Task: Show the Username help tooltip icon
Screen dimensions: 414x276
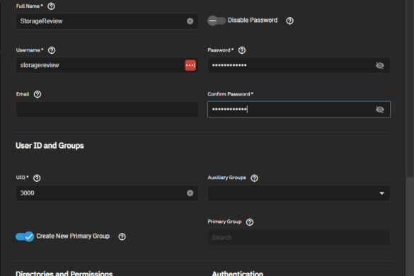Action: (52, 50)
